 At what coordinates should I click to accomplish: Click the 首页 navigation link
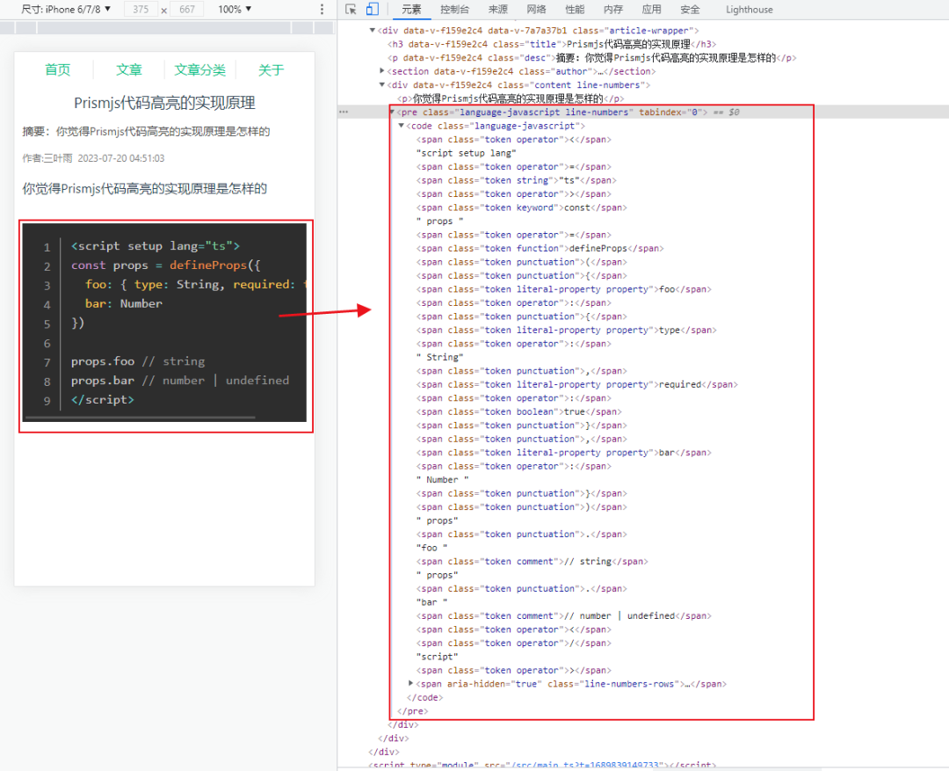[58, 70]
